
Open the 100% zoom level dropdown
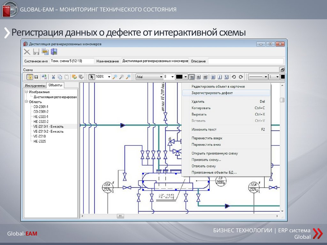[109, 77]
